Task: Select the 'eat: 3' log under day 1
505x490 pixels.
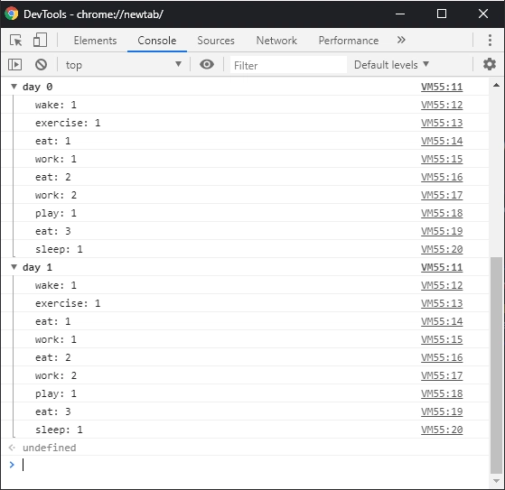Action: point(52,411)
